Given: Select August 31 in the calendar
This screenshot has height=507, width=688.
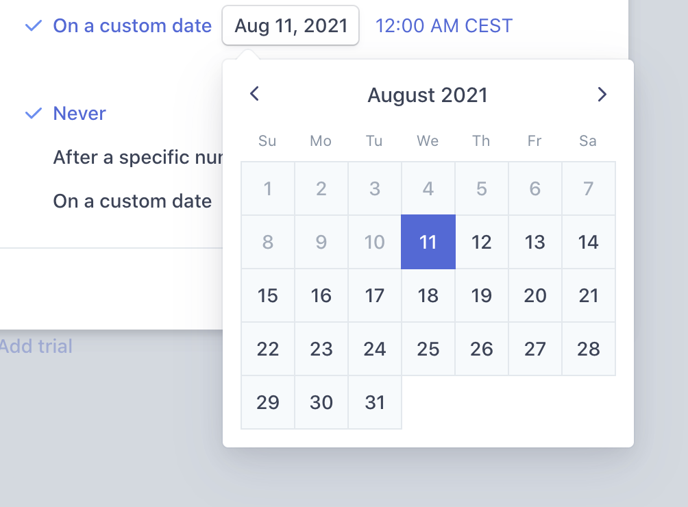Looking at the screenshot, I should pos(374,403).
